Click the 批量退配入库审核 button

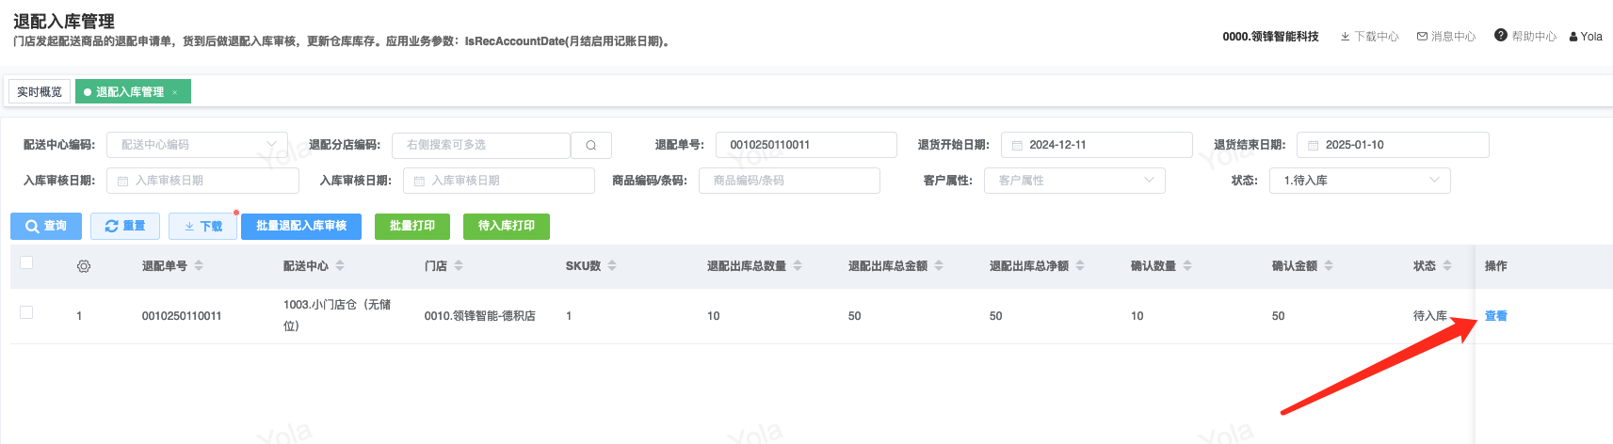pyautogui.click(x=301, y=226)
